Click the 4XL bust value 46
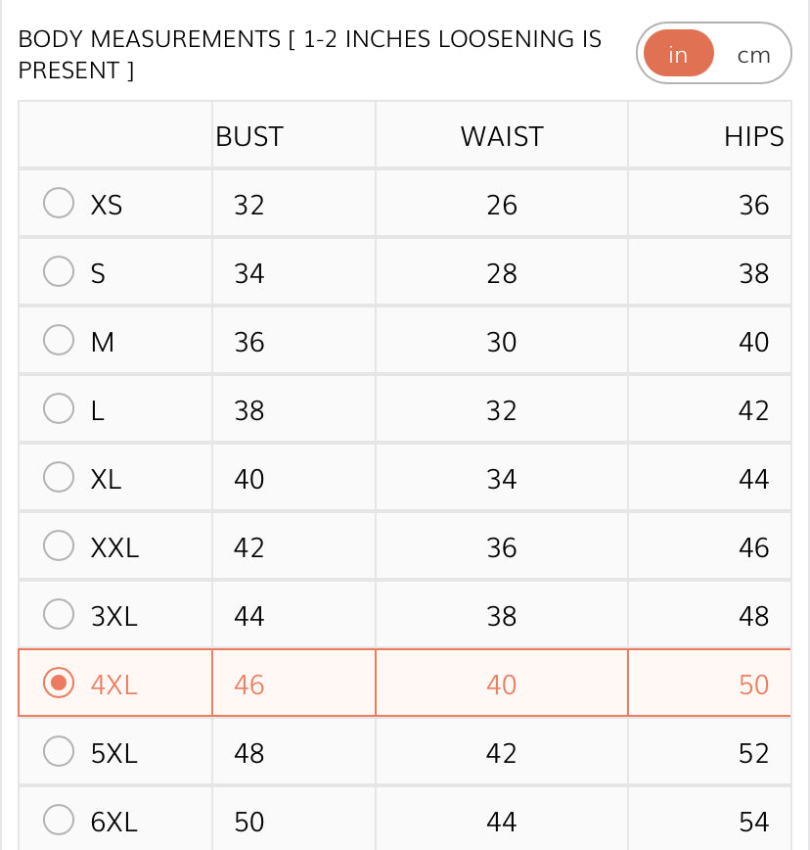 (249, 685)
